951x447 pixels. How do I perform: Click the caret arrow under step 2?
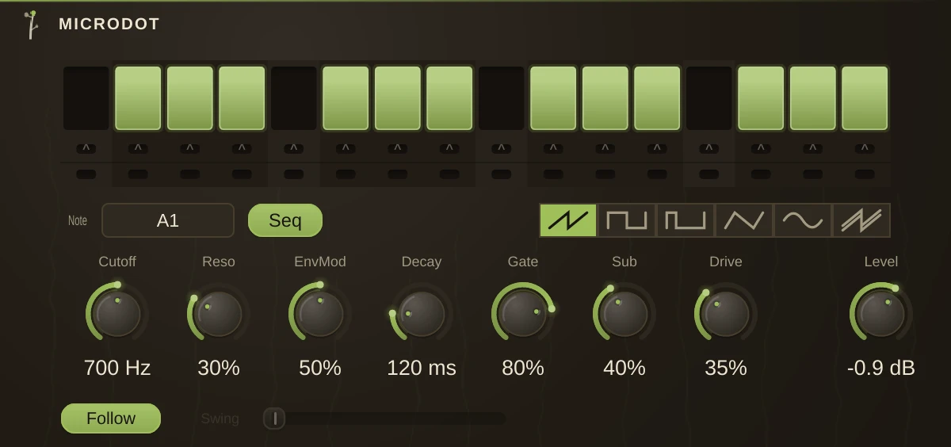tap(138, 148)
